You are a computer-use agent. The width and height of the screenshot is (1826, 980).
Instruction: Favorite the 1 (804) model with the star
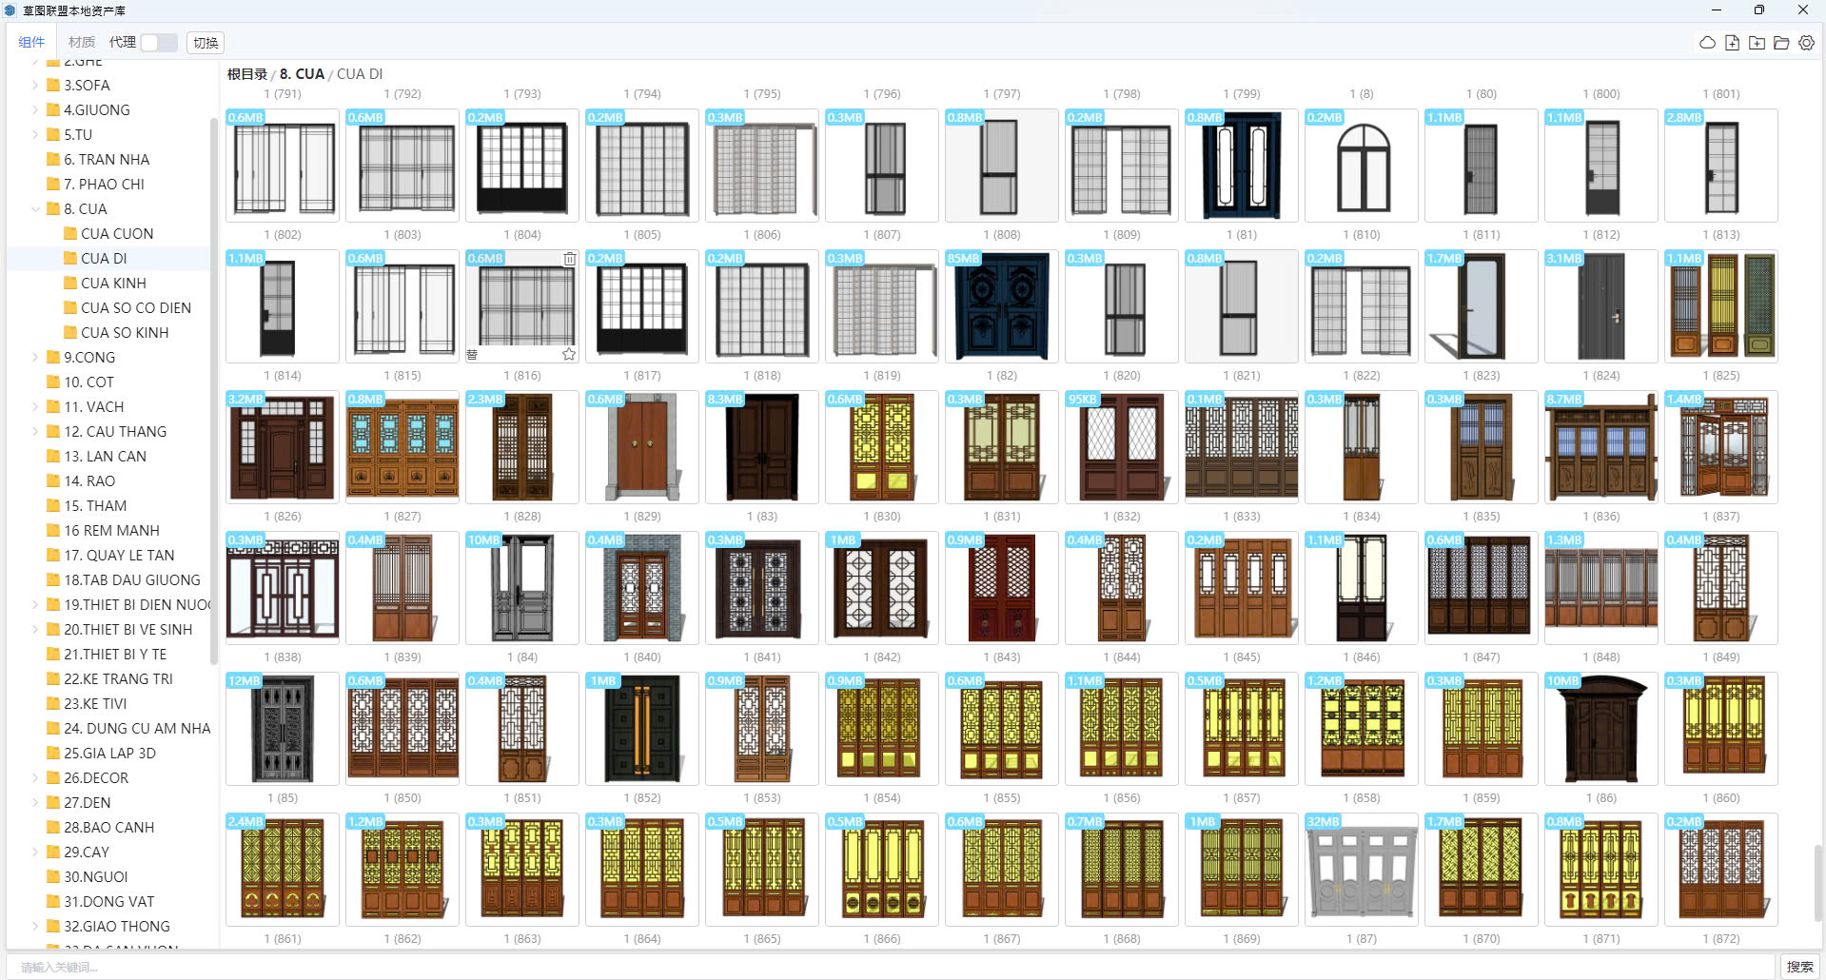(569, 354)
